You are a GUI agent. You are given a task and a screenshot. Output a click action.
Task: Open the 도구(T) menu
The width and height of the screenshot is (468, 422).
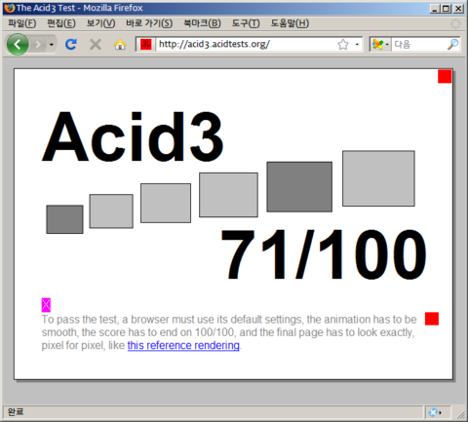(x=246, y=23)
